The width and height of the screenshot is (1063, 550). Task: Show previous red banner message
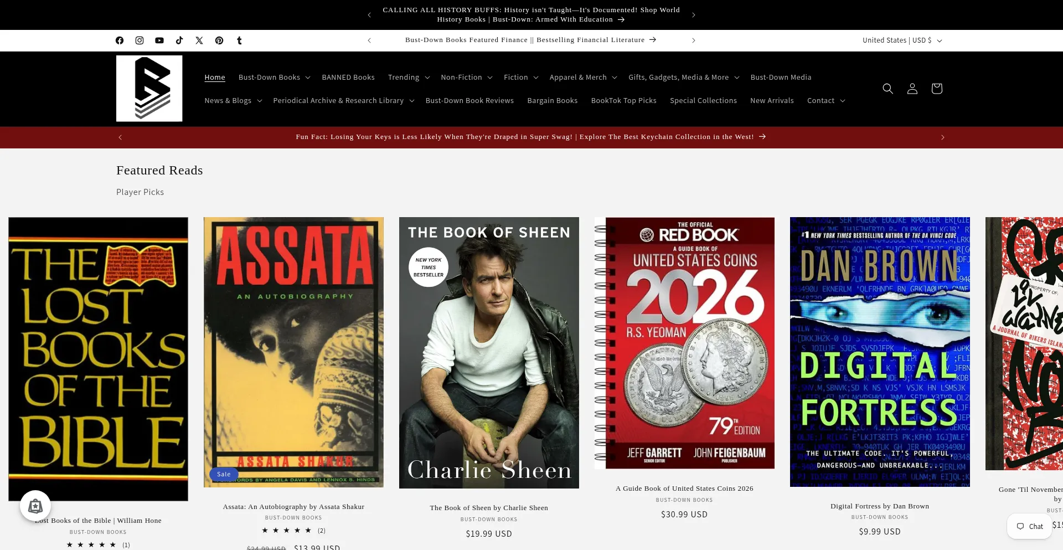(x=120, y=137)
